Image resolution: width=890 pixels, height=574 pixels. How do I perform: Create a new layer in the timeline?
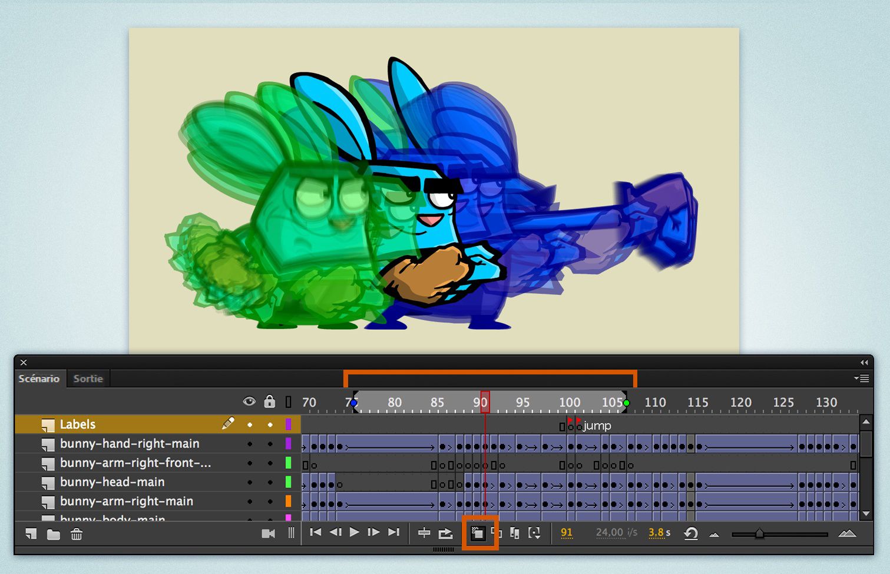click(x=31, y=535)
